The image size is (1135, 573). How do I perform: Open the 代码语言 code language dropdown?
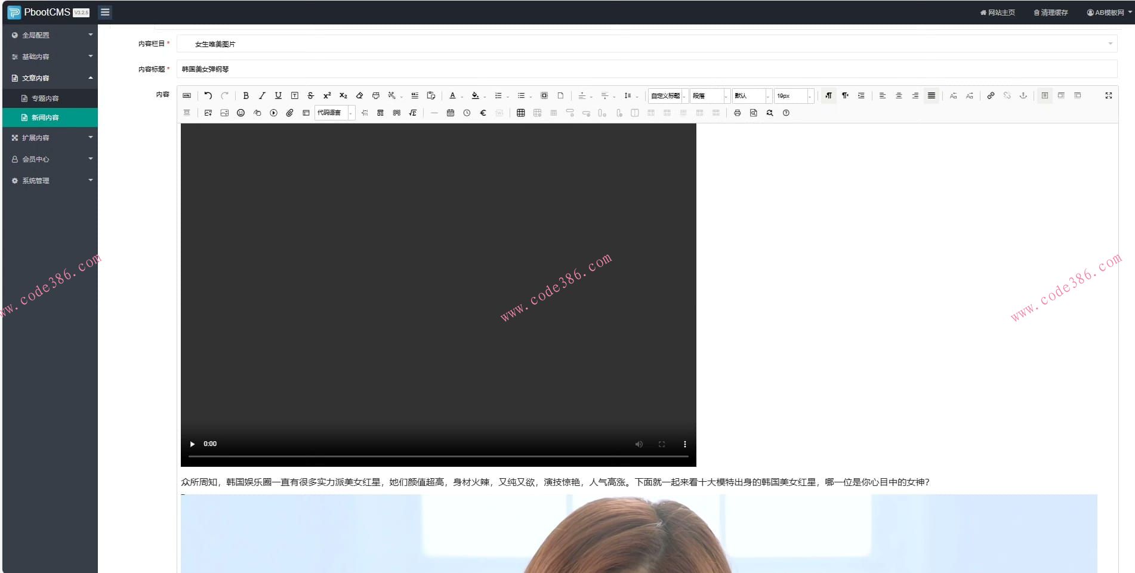coord(334,113)
